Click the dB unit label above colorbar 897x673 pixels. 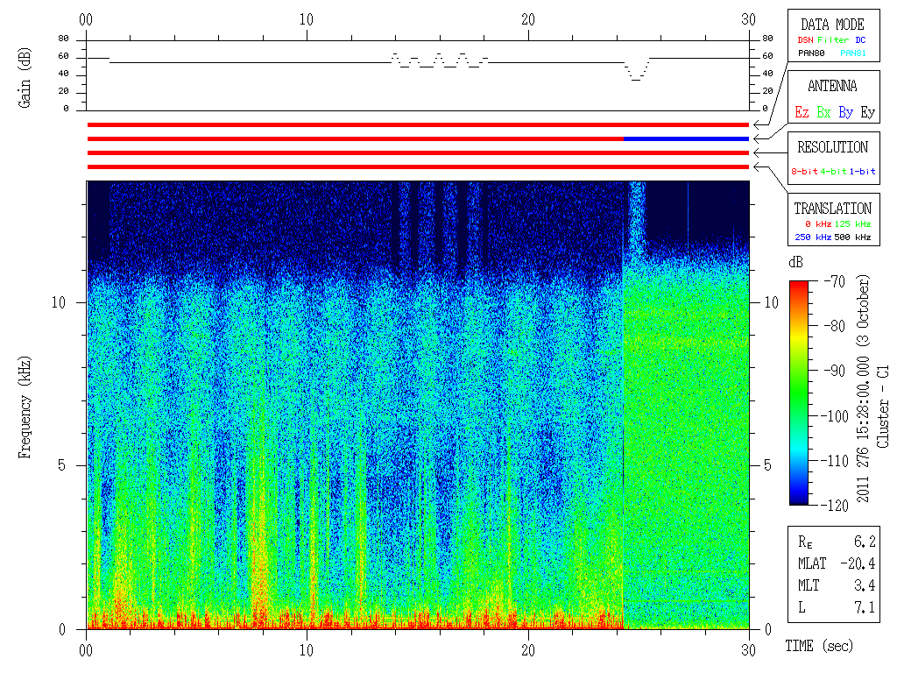[795, 263]
